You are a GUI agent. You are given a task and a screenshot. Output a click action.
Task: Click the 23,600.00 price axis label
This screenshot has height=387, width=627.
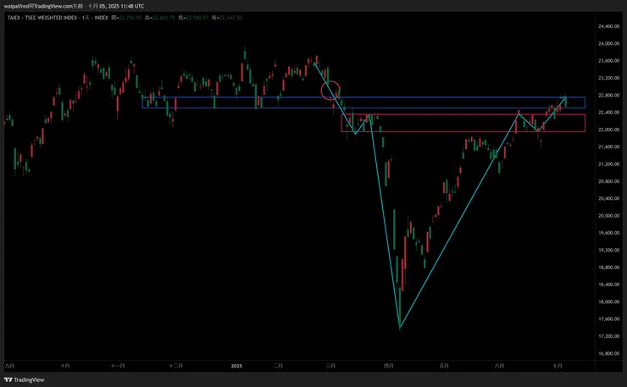coord(608,61)
